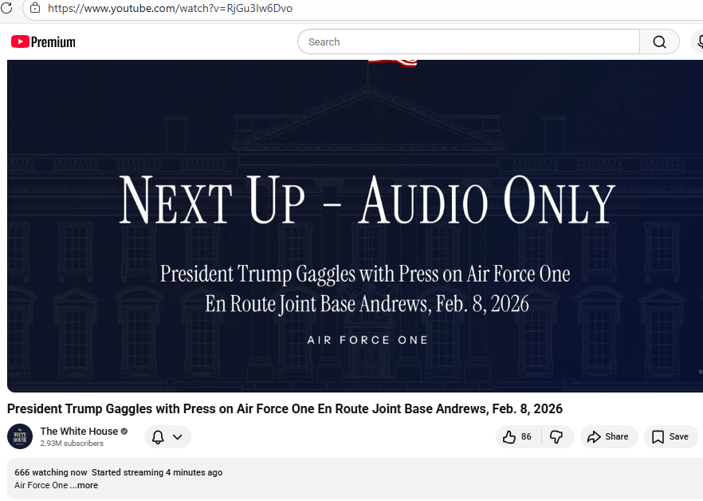Open The White House channel avatar
The height and width of the screenshot is (501, 703).
tap(20, 436)
